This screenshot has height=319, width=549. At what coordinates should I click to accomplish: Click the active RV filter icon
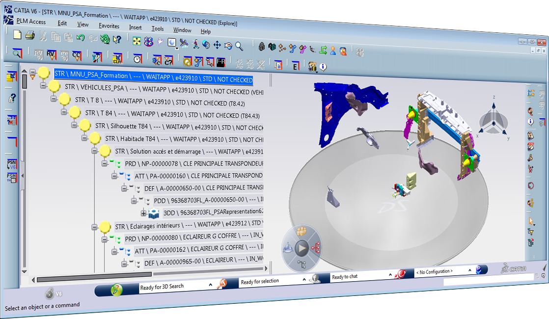[x=51, y=55]
